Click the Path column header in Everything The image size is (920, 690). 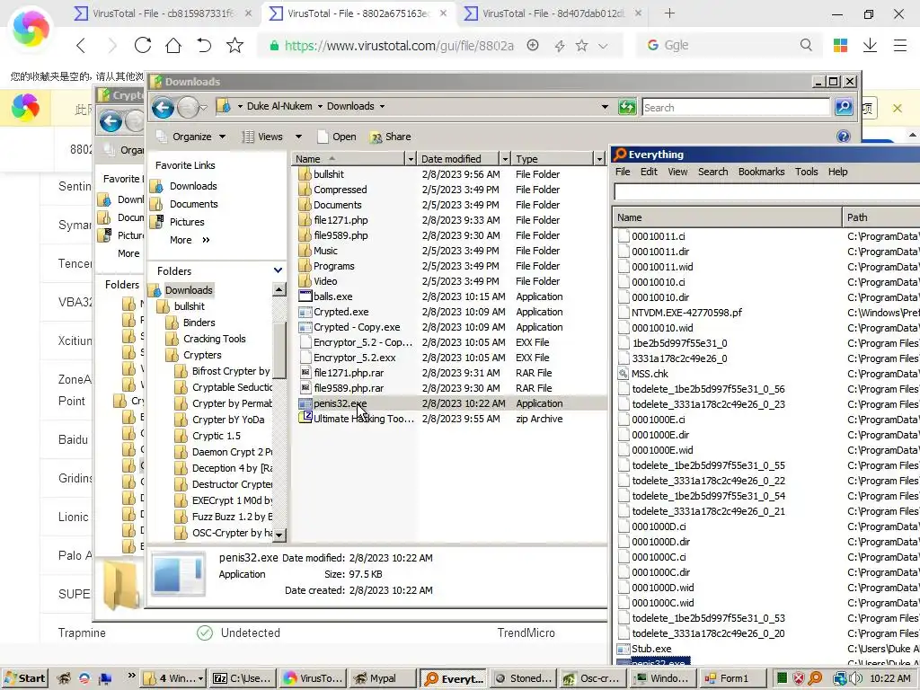point(881,217)
